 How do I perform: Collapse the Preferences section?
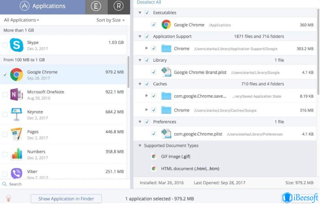click(140, 122)
